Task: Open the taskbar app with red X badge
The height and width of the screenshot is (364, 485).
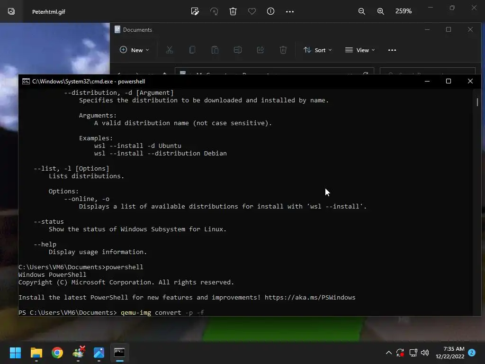Action: tap(78, 353)
